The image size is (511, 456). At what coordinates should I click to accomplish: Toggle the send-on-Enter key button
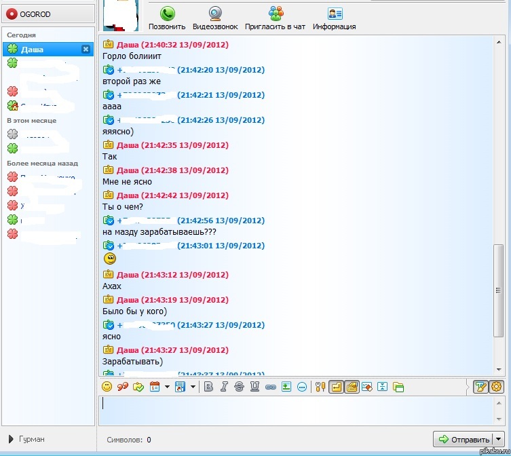click(336, 387)
